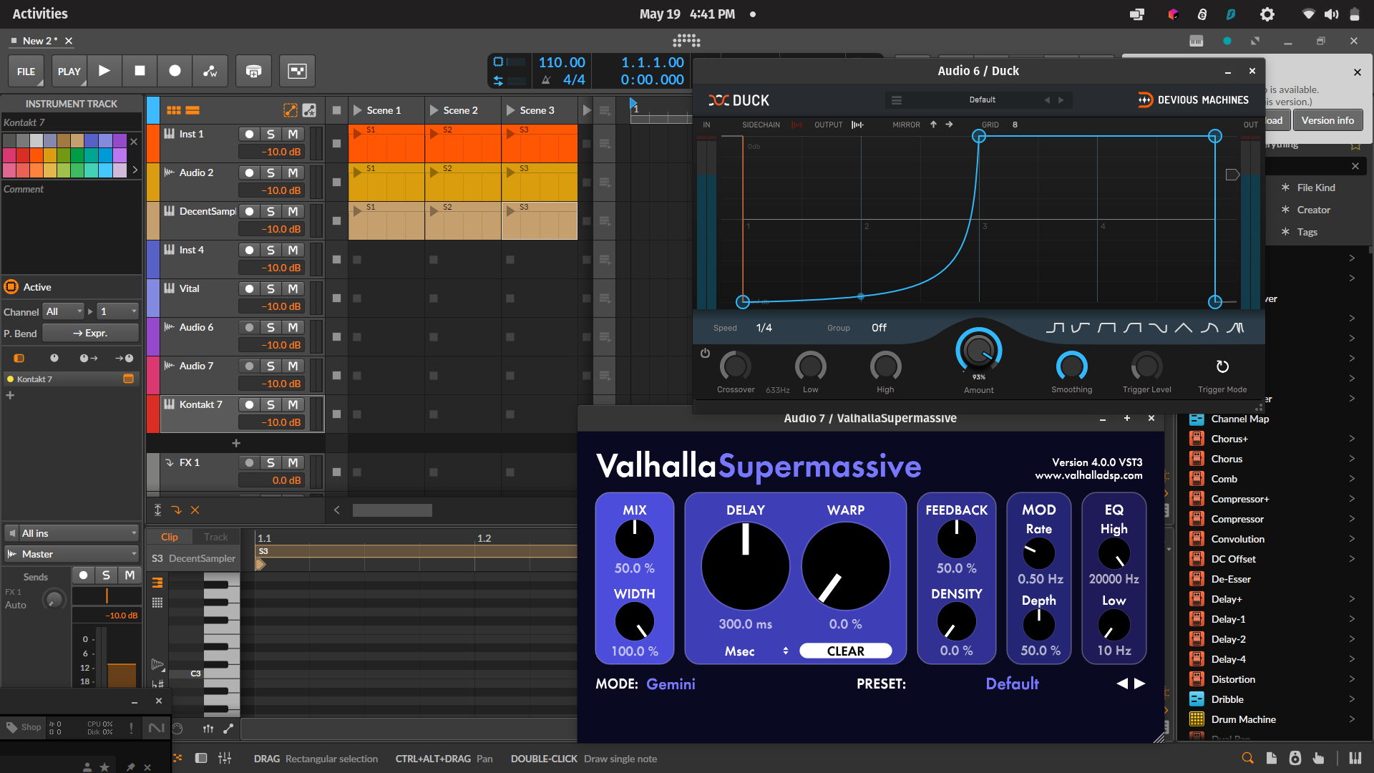
Task: Arm record on the Kontakt 7 track
Action: [249, 404]
